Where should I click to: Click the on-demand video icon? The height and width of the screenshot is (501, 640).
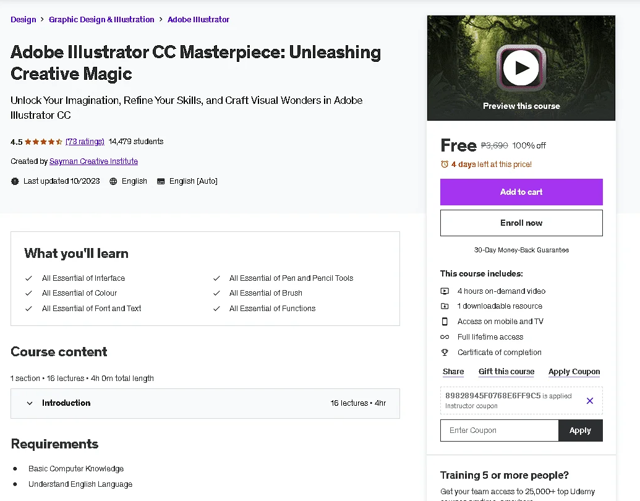pos(445,291)
